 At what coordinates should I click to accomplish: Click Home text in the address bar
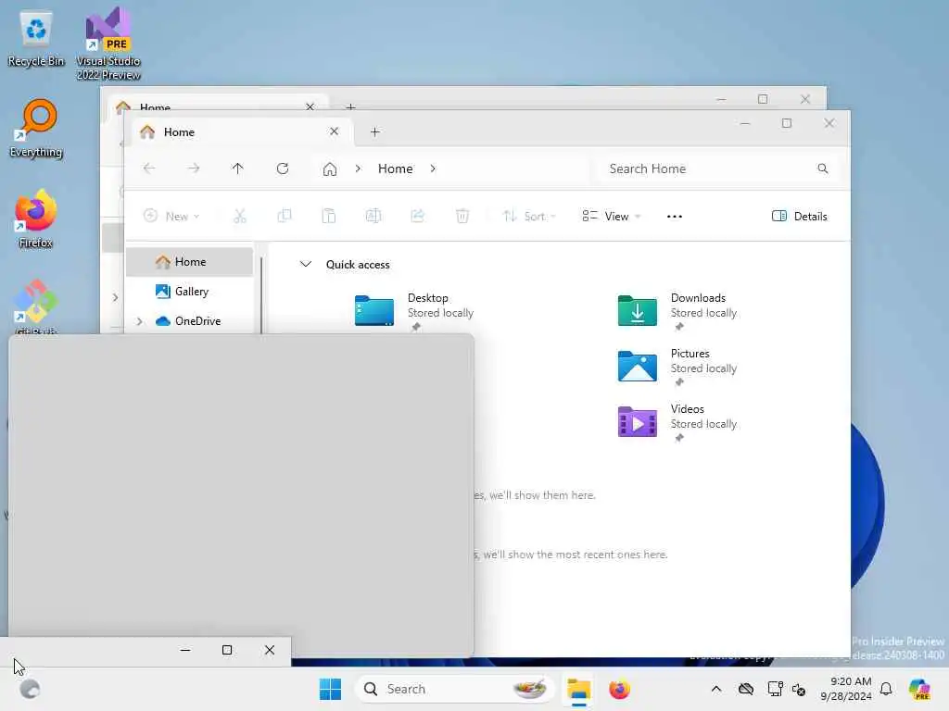point(395,168)
